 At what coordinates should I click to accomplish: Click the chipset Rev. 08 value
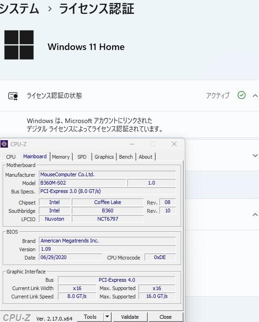[167, 202]
